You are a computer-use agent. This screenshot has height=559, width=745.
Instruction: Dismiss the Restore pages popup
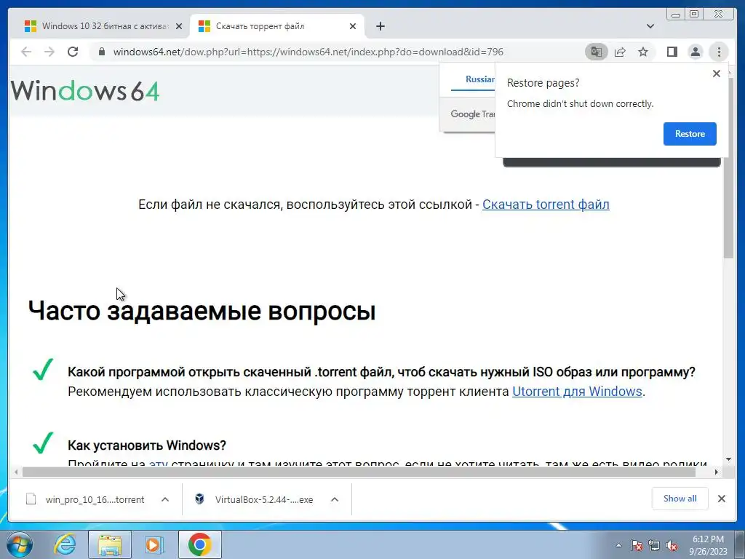click(717, 74)
